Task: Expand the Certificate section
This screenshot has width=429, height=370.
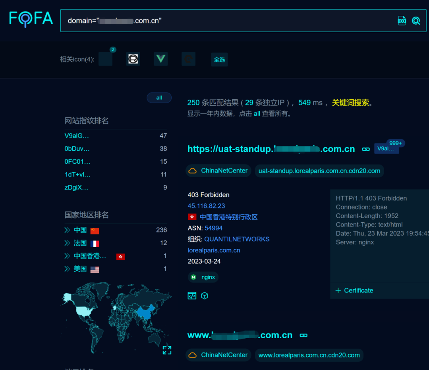Action: (x=354, y=291)
